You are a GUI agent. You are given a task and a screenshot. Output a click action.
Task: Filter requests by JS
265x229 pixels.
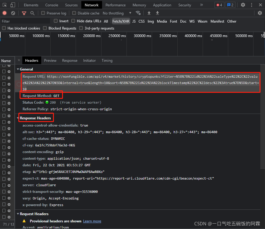134,21
